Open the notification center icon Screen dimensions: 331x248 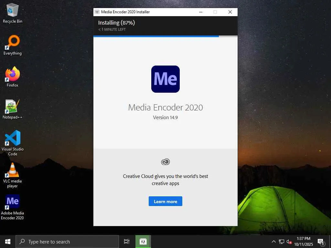[x=320, y=242]
